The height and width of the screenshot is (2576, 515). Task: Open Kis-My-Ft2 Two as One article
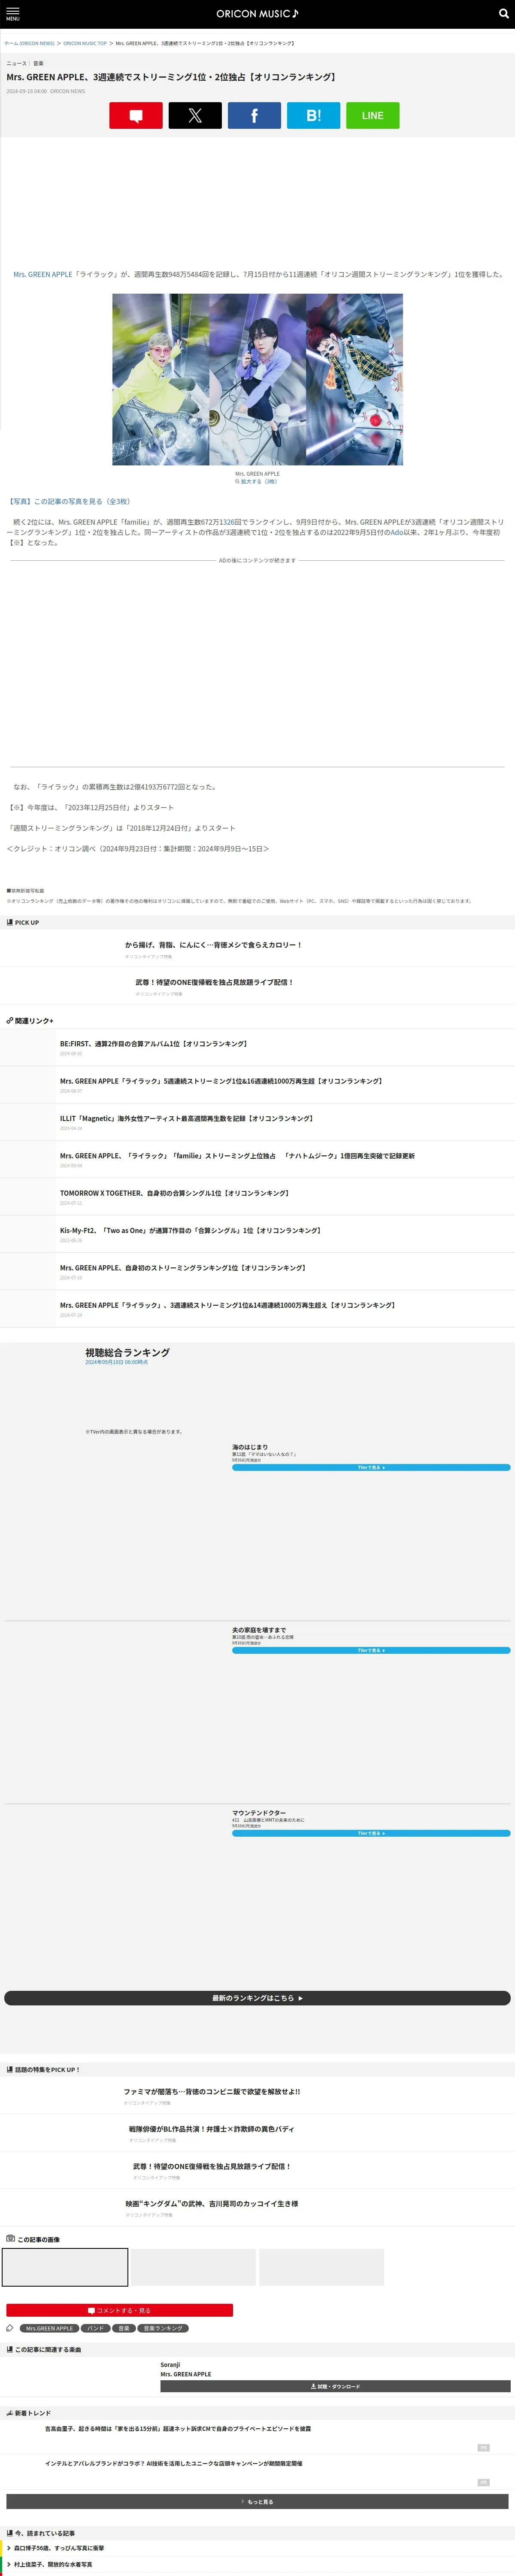(190, 1230)
